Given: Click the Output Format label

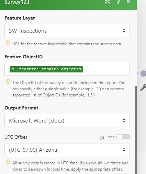Looking at the screenshot, I should 21,108.
